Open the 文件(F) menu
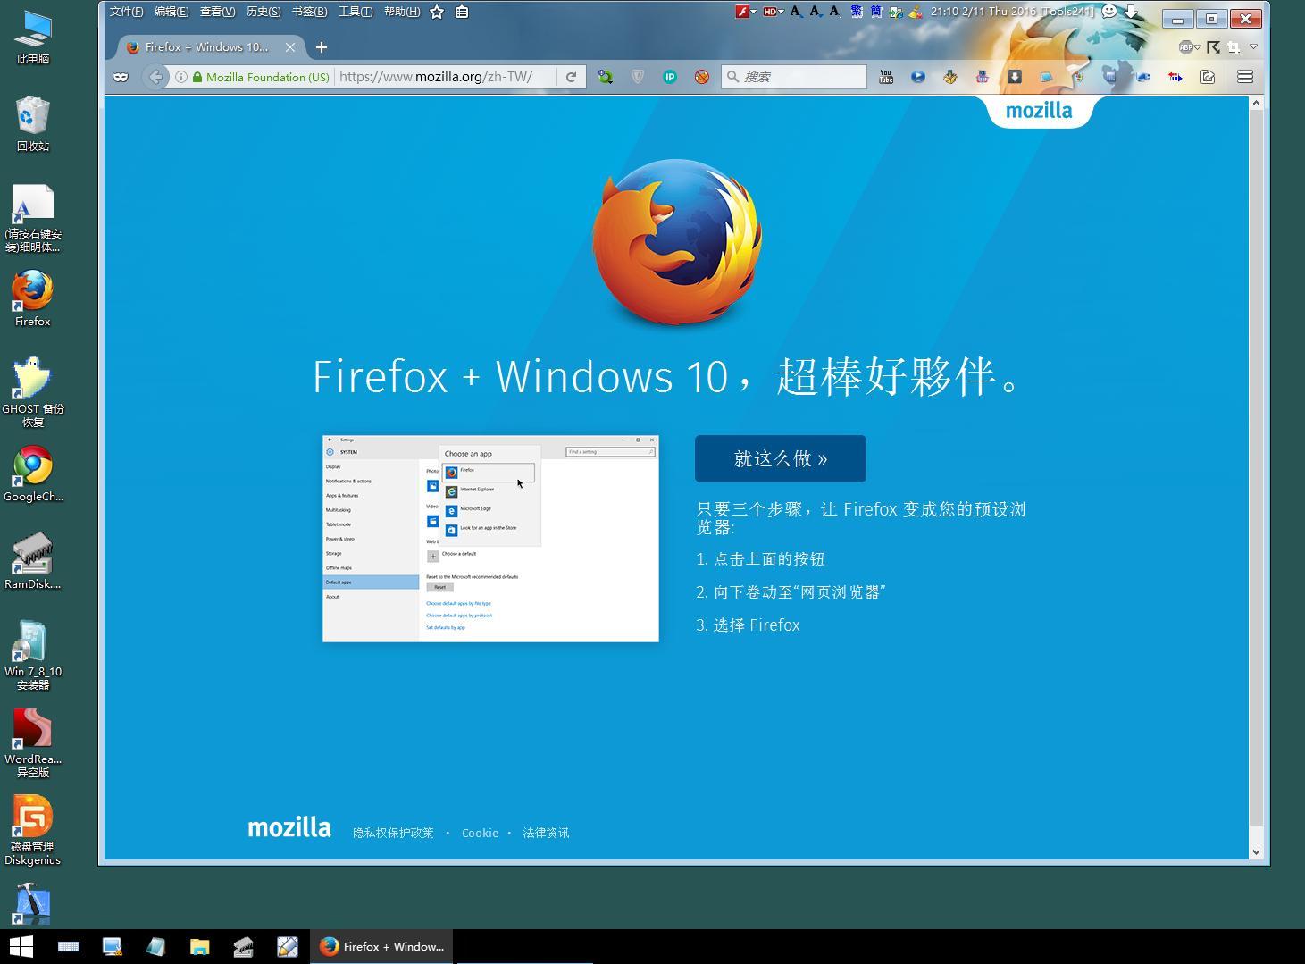1305x964 pixels. 126,12
